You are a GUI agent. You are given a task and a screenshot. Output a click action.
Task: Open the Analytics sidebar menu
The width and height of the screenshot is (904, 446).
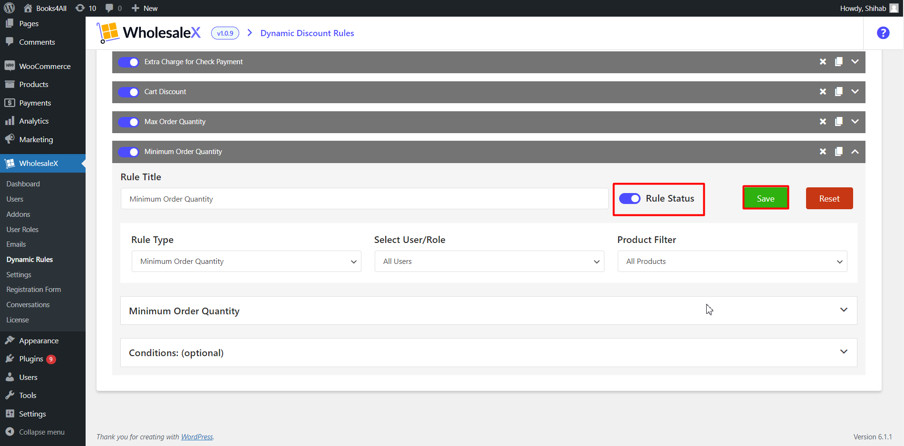(x=43, y=121)
